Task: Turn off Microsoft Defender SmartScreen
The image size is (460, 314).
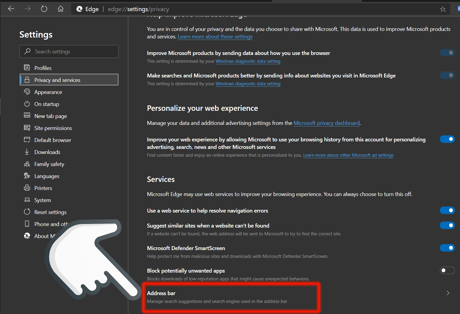Action: click(x=447, y=248)
